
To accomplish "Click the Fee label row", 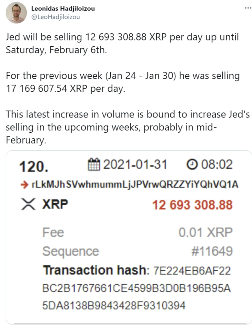I will click(x=137, y=232).
